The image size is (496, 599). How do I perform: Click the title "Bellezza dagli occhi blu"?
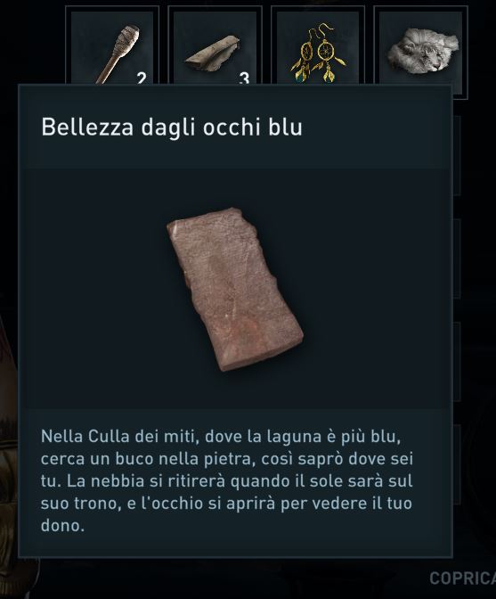172,127
